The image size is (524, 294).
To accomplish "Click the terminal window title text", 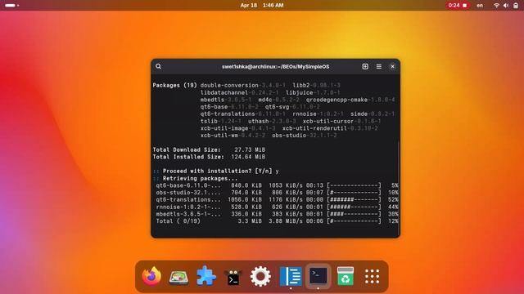I will point(275,67).
